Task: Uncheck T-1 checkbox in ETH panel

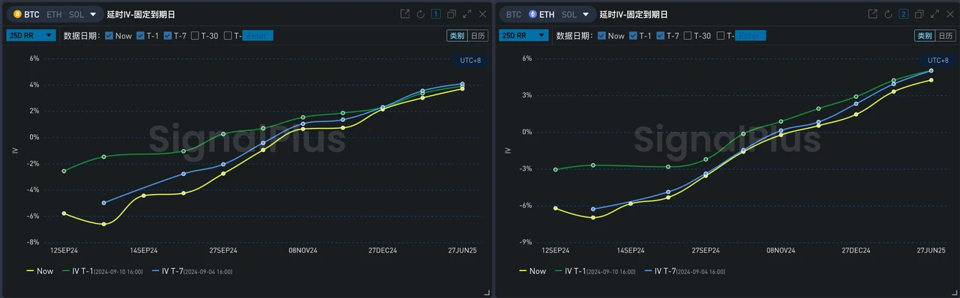Action: pyautogui.click(x=633, y=35)
